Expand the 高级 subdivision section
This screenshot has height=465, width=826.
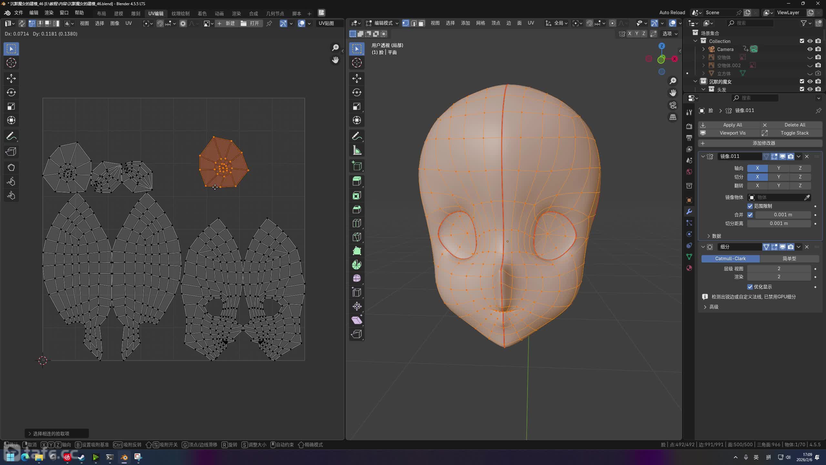[711, 307]
